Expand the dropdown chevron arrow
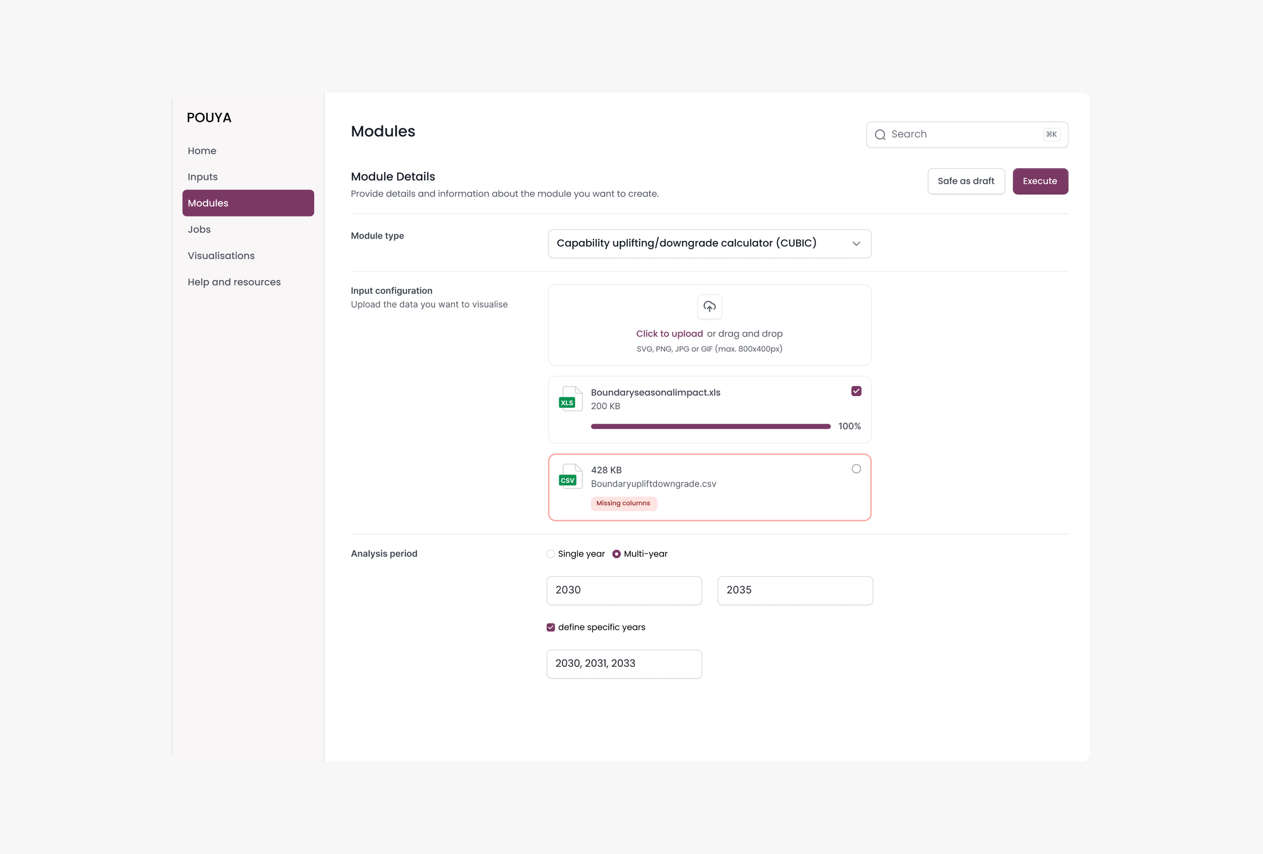The image size is (1263, 854). [856, 244]
